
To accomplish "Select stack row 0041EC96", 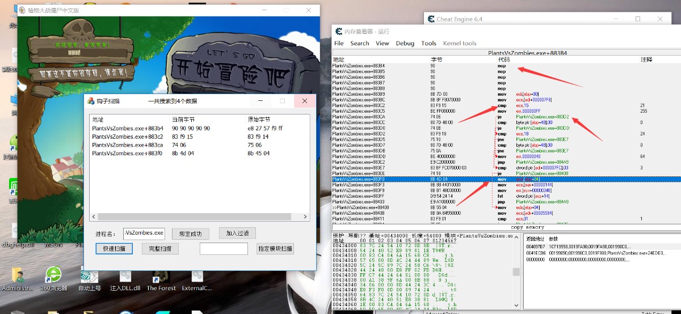I will click(x=602, y=252).
